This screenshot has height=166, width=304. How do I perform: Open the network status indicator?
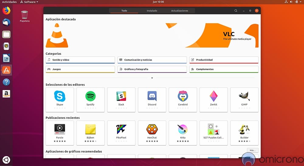point(286,2)
